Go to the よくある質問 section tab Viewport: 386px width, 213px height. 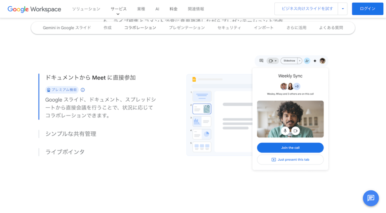tap(331, 28)
